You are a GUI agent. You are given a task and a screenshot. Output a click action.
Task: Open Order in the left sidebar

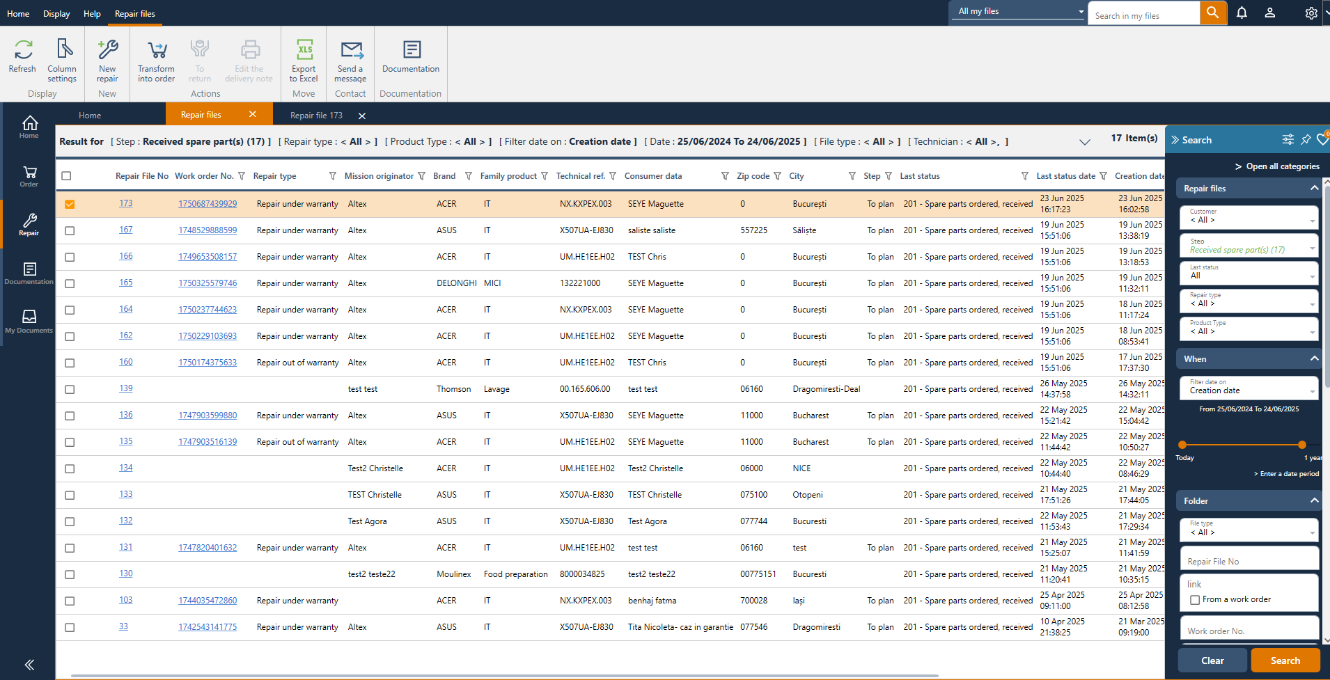pyautogui.click(x=29, y=176)
